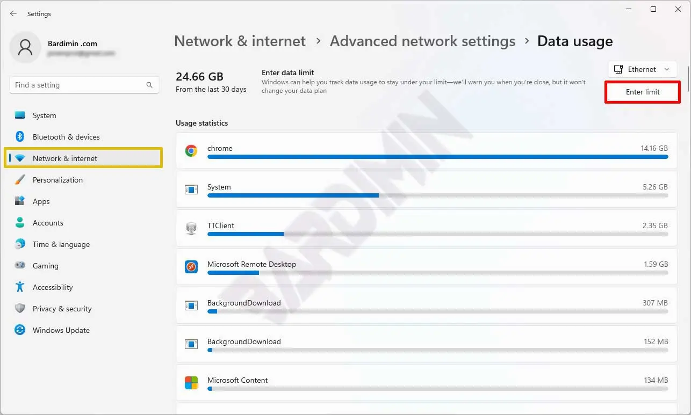This screenshot has width=691, height=415.
Task: Open Windows Update settings
Action: coord(61,330)
